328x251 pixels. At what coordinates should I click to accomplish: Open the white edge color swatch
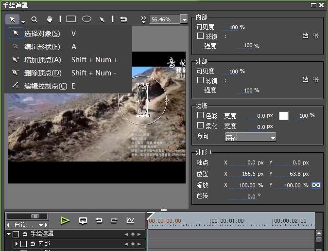point(283,116)
